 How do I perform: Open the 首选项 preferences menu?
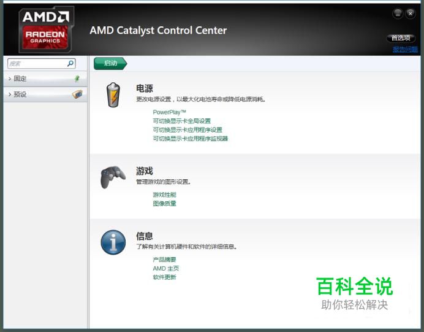[x=401, y=38]
